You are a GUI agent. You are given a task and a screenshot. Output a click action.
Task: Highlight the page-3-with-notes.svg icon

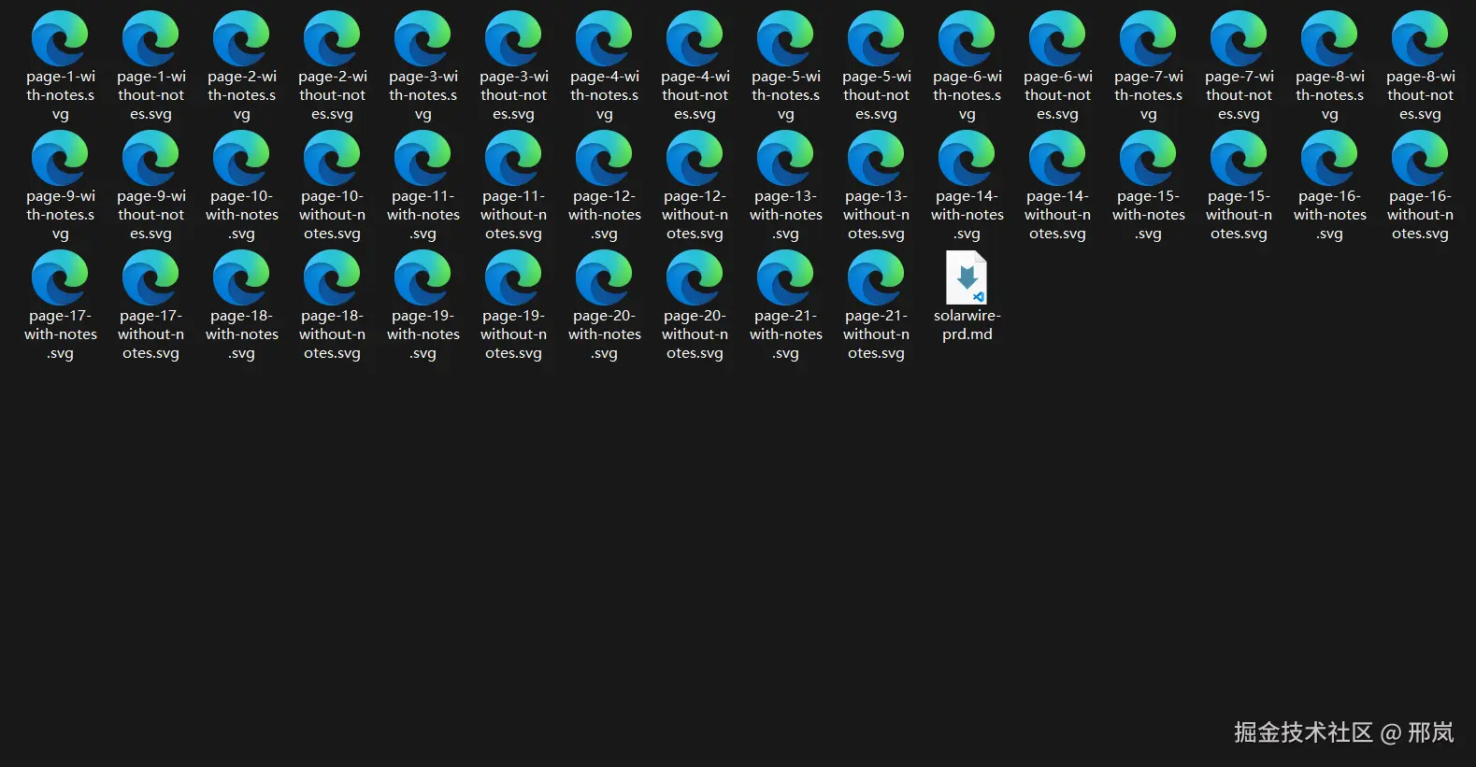tap(423, 38)
